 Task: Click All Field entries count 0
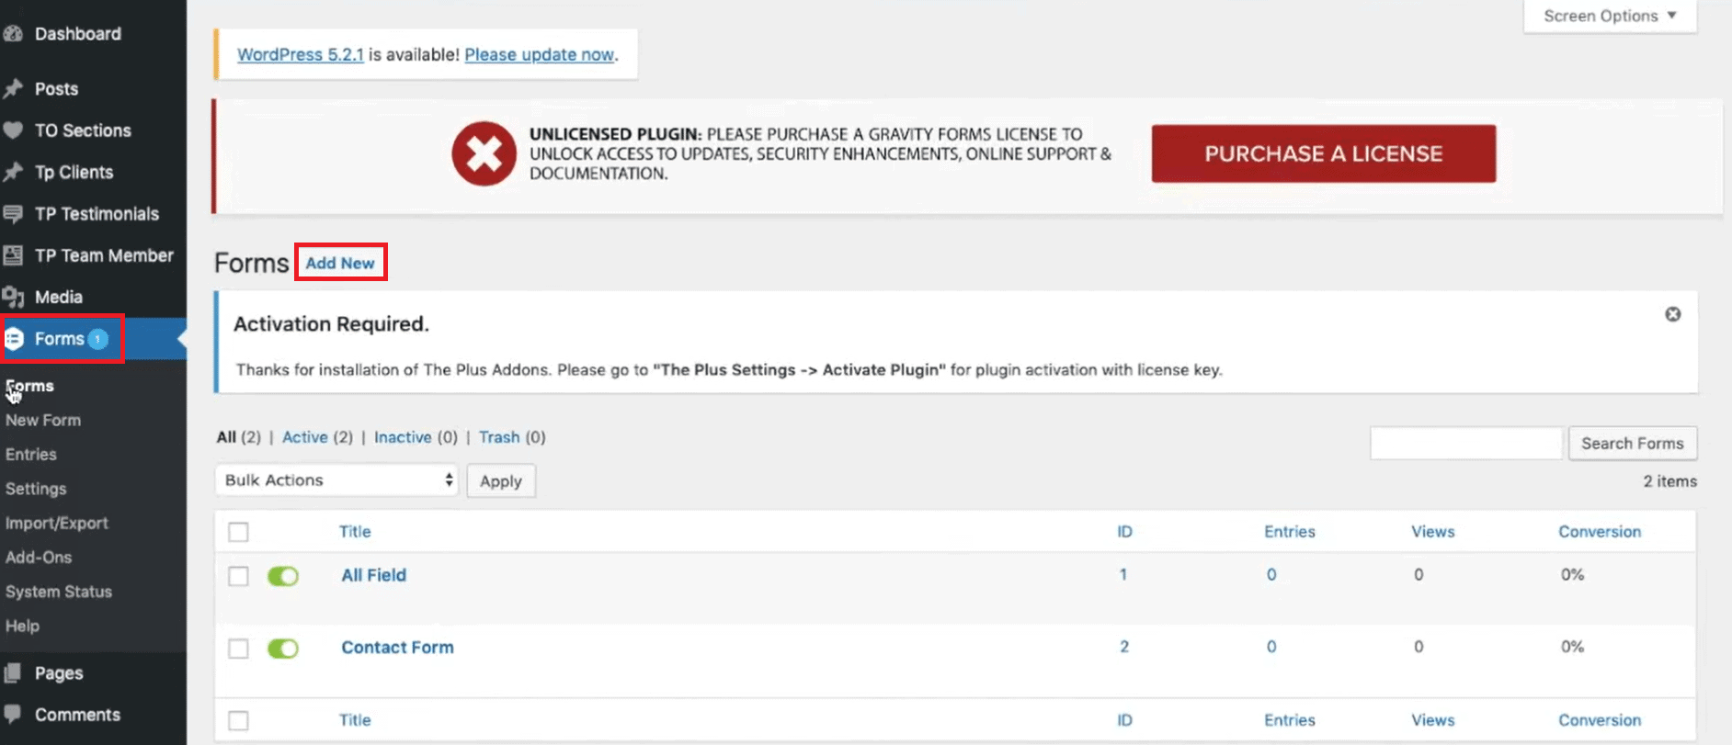pos(1271,575)
